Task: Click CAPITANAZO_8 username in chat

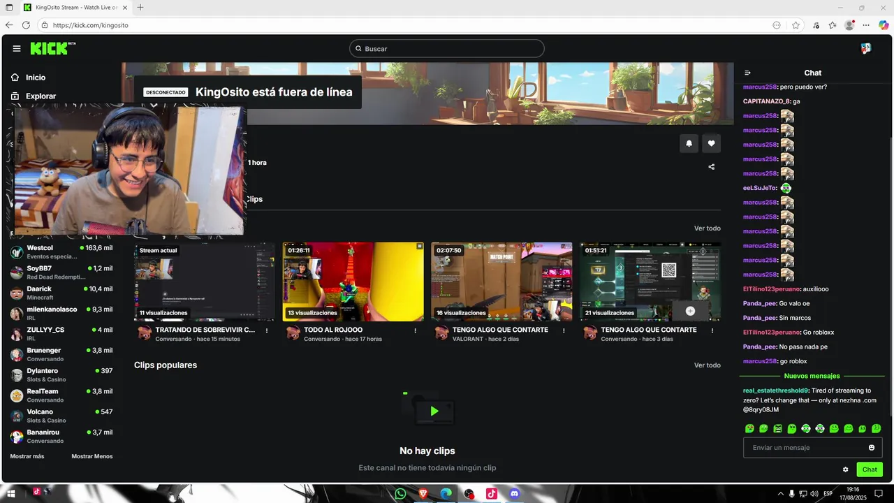Action: (x=766, y=101)
